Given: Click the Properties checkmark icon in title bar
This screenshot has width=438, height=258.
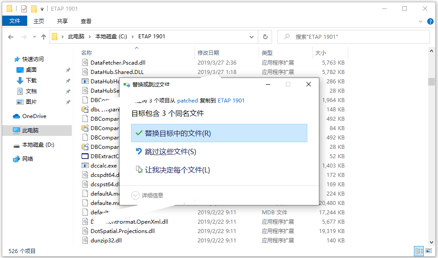Looking at the screenshot, I should [x=24, y=9].
